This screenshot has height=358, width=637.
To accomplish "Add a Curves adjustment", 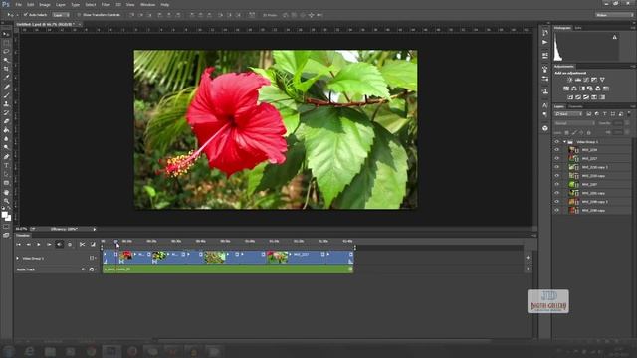I will click(x=586, y=80).
